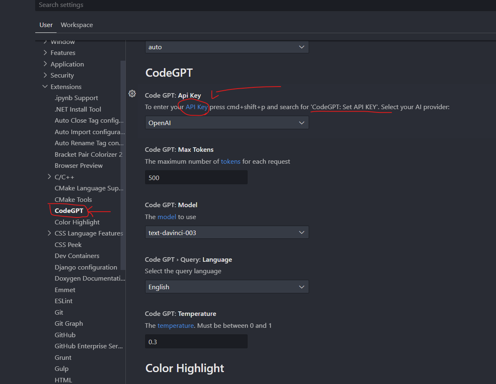Click the settings tree scrollbar

point(123,165)
